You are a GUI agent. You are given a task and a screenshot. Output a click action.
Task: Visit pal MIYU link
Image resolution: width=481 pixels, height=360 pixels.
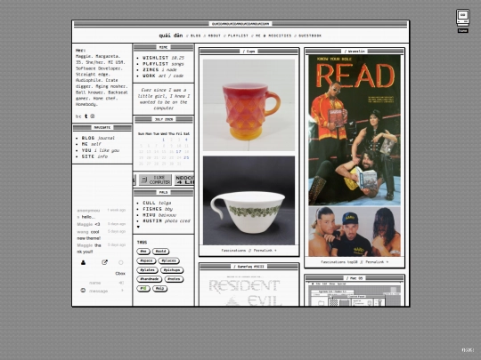(159, 215)
